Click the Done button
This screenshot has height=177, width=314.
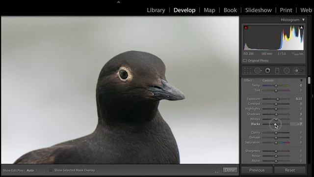230,170
